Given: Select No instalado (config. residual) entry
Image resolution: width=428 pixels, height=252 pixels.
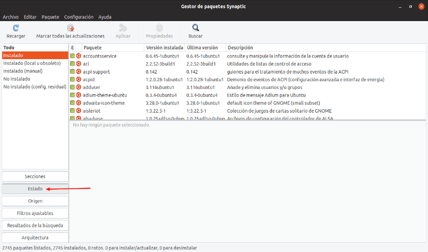Looking at the screenshot, I should [x=35, y=87].
